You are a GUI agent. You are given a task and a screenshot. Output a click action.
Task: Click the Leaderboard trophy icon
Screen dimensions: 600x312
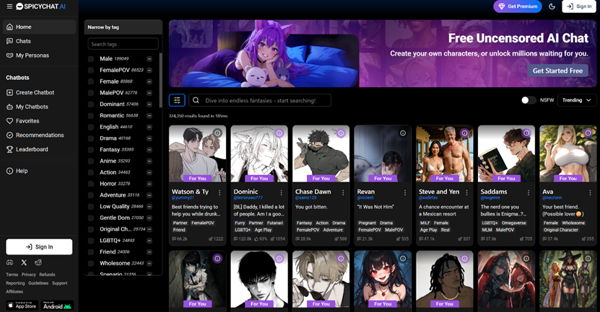10,149
